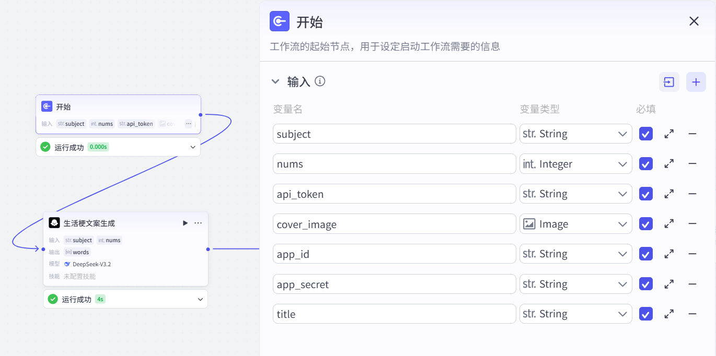Expand the title variable row editor
Screen dimensions: 716x356
pos(669,314)
